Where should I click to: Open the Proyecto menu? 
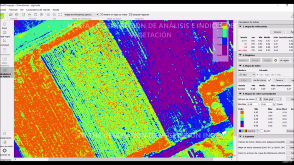click(3, 10)
